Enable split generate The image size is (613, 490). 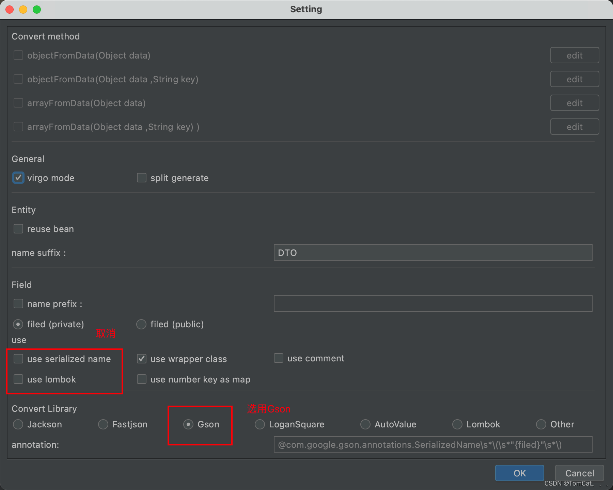tap(141, 177)
